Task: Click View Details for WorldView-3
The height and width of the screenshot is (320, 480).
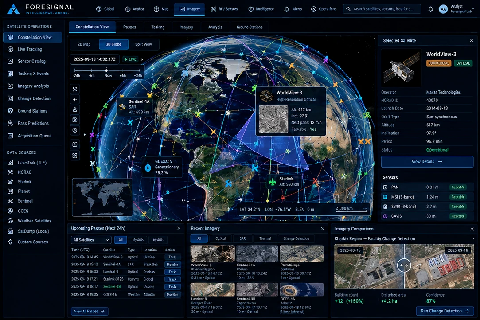Action: click(427, 161)
